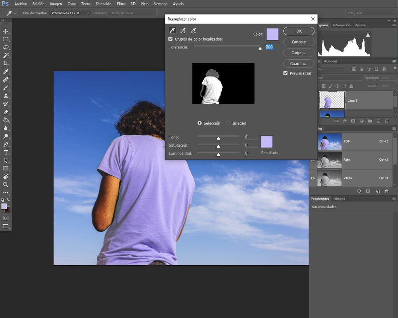This screenshot has height=318, width=398.
Task: Select the Healing Brush tool
Action: (x=5, y=80)
